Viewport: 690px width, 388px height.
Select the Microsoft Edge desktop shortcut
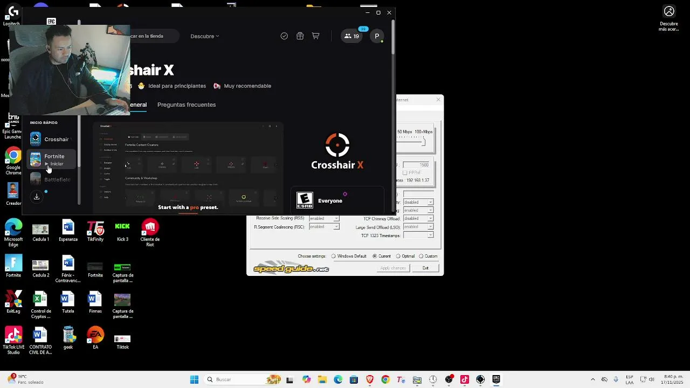pos(13,233)
